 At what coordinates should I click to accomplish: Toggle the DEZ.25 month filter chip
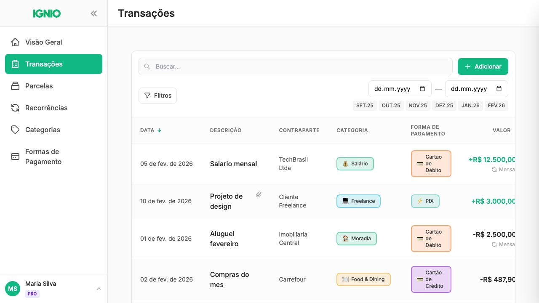444,105
